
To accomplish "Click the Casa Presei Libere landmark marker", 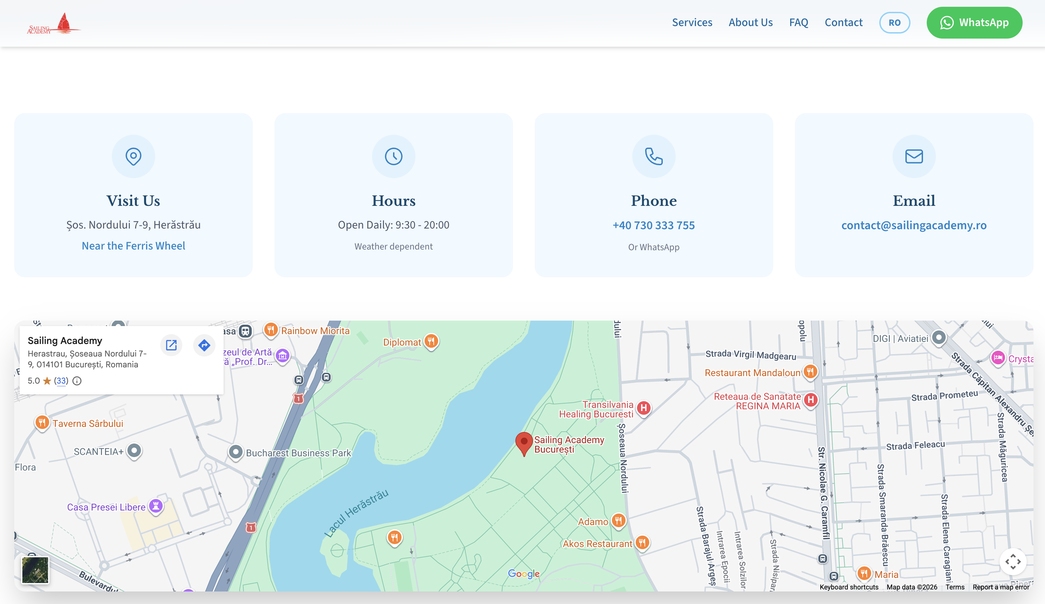I will coord(156,506).
